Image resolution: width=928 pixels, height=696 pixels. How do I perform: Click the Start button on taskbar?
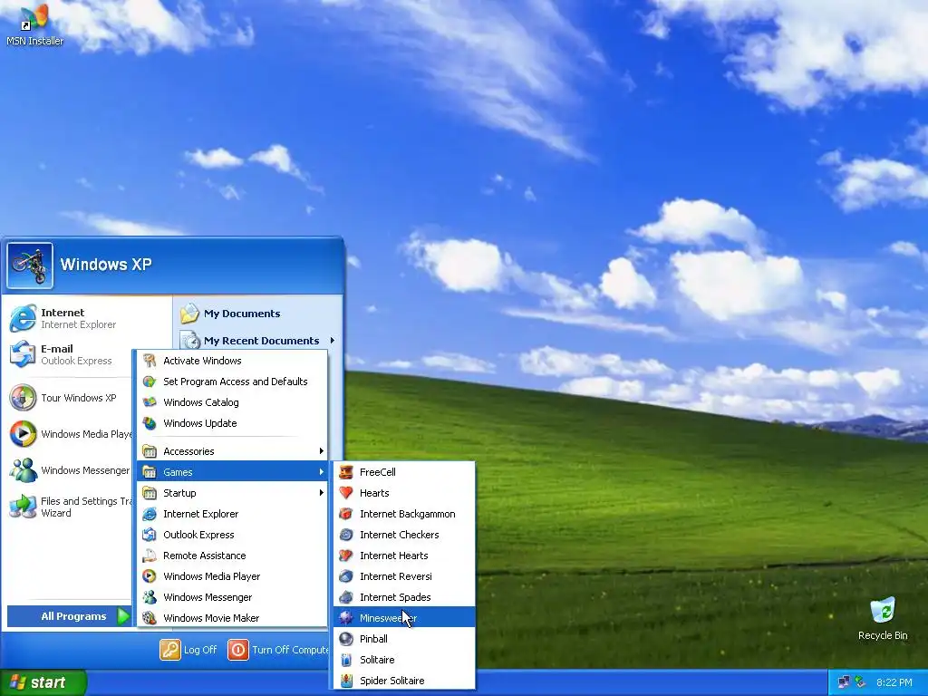coord(43,682)
